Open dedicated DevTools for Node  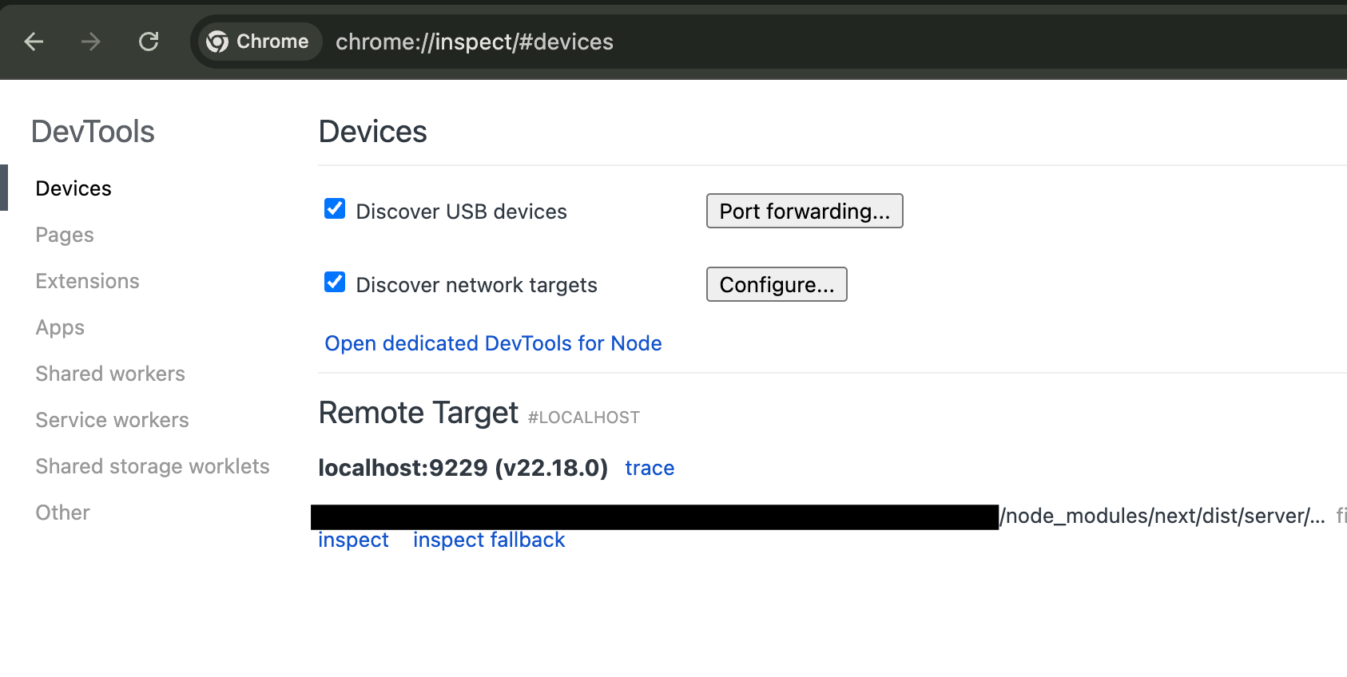[493, 343]
